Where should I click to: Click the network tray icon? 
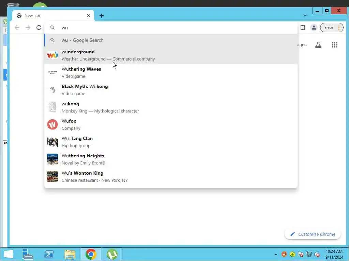pos(309,254)
